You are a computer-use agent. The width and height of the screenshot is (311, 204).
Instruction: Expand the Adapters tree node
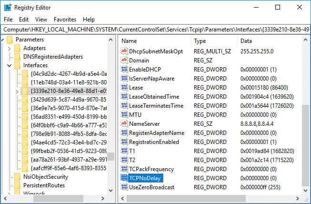click(x=10, y=48)
